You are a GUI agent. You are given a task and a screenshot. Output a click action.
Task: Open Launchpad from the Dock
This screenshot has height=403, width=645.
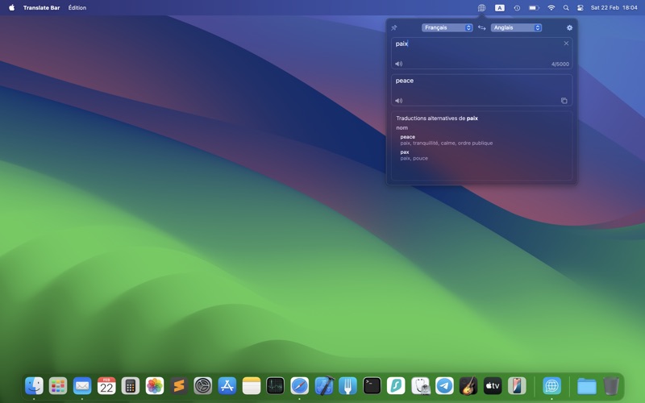58,386
